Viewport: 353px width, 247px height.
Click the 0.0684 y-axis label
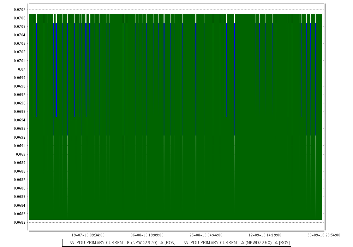19,205
